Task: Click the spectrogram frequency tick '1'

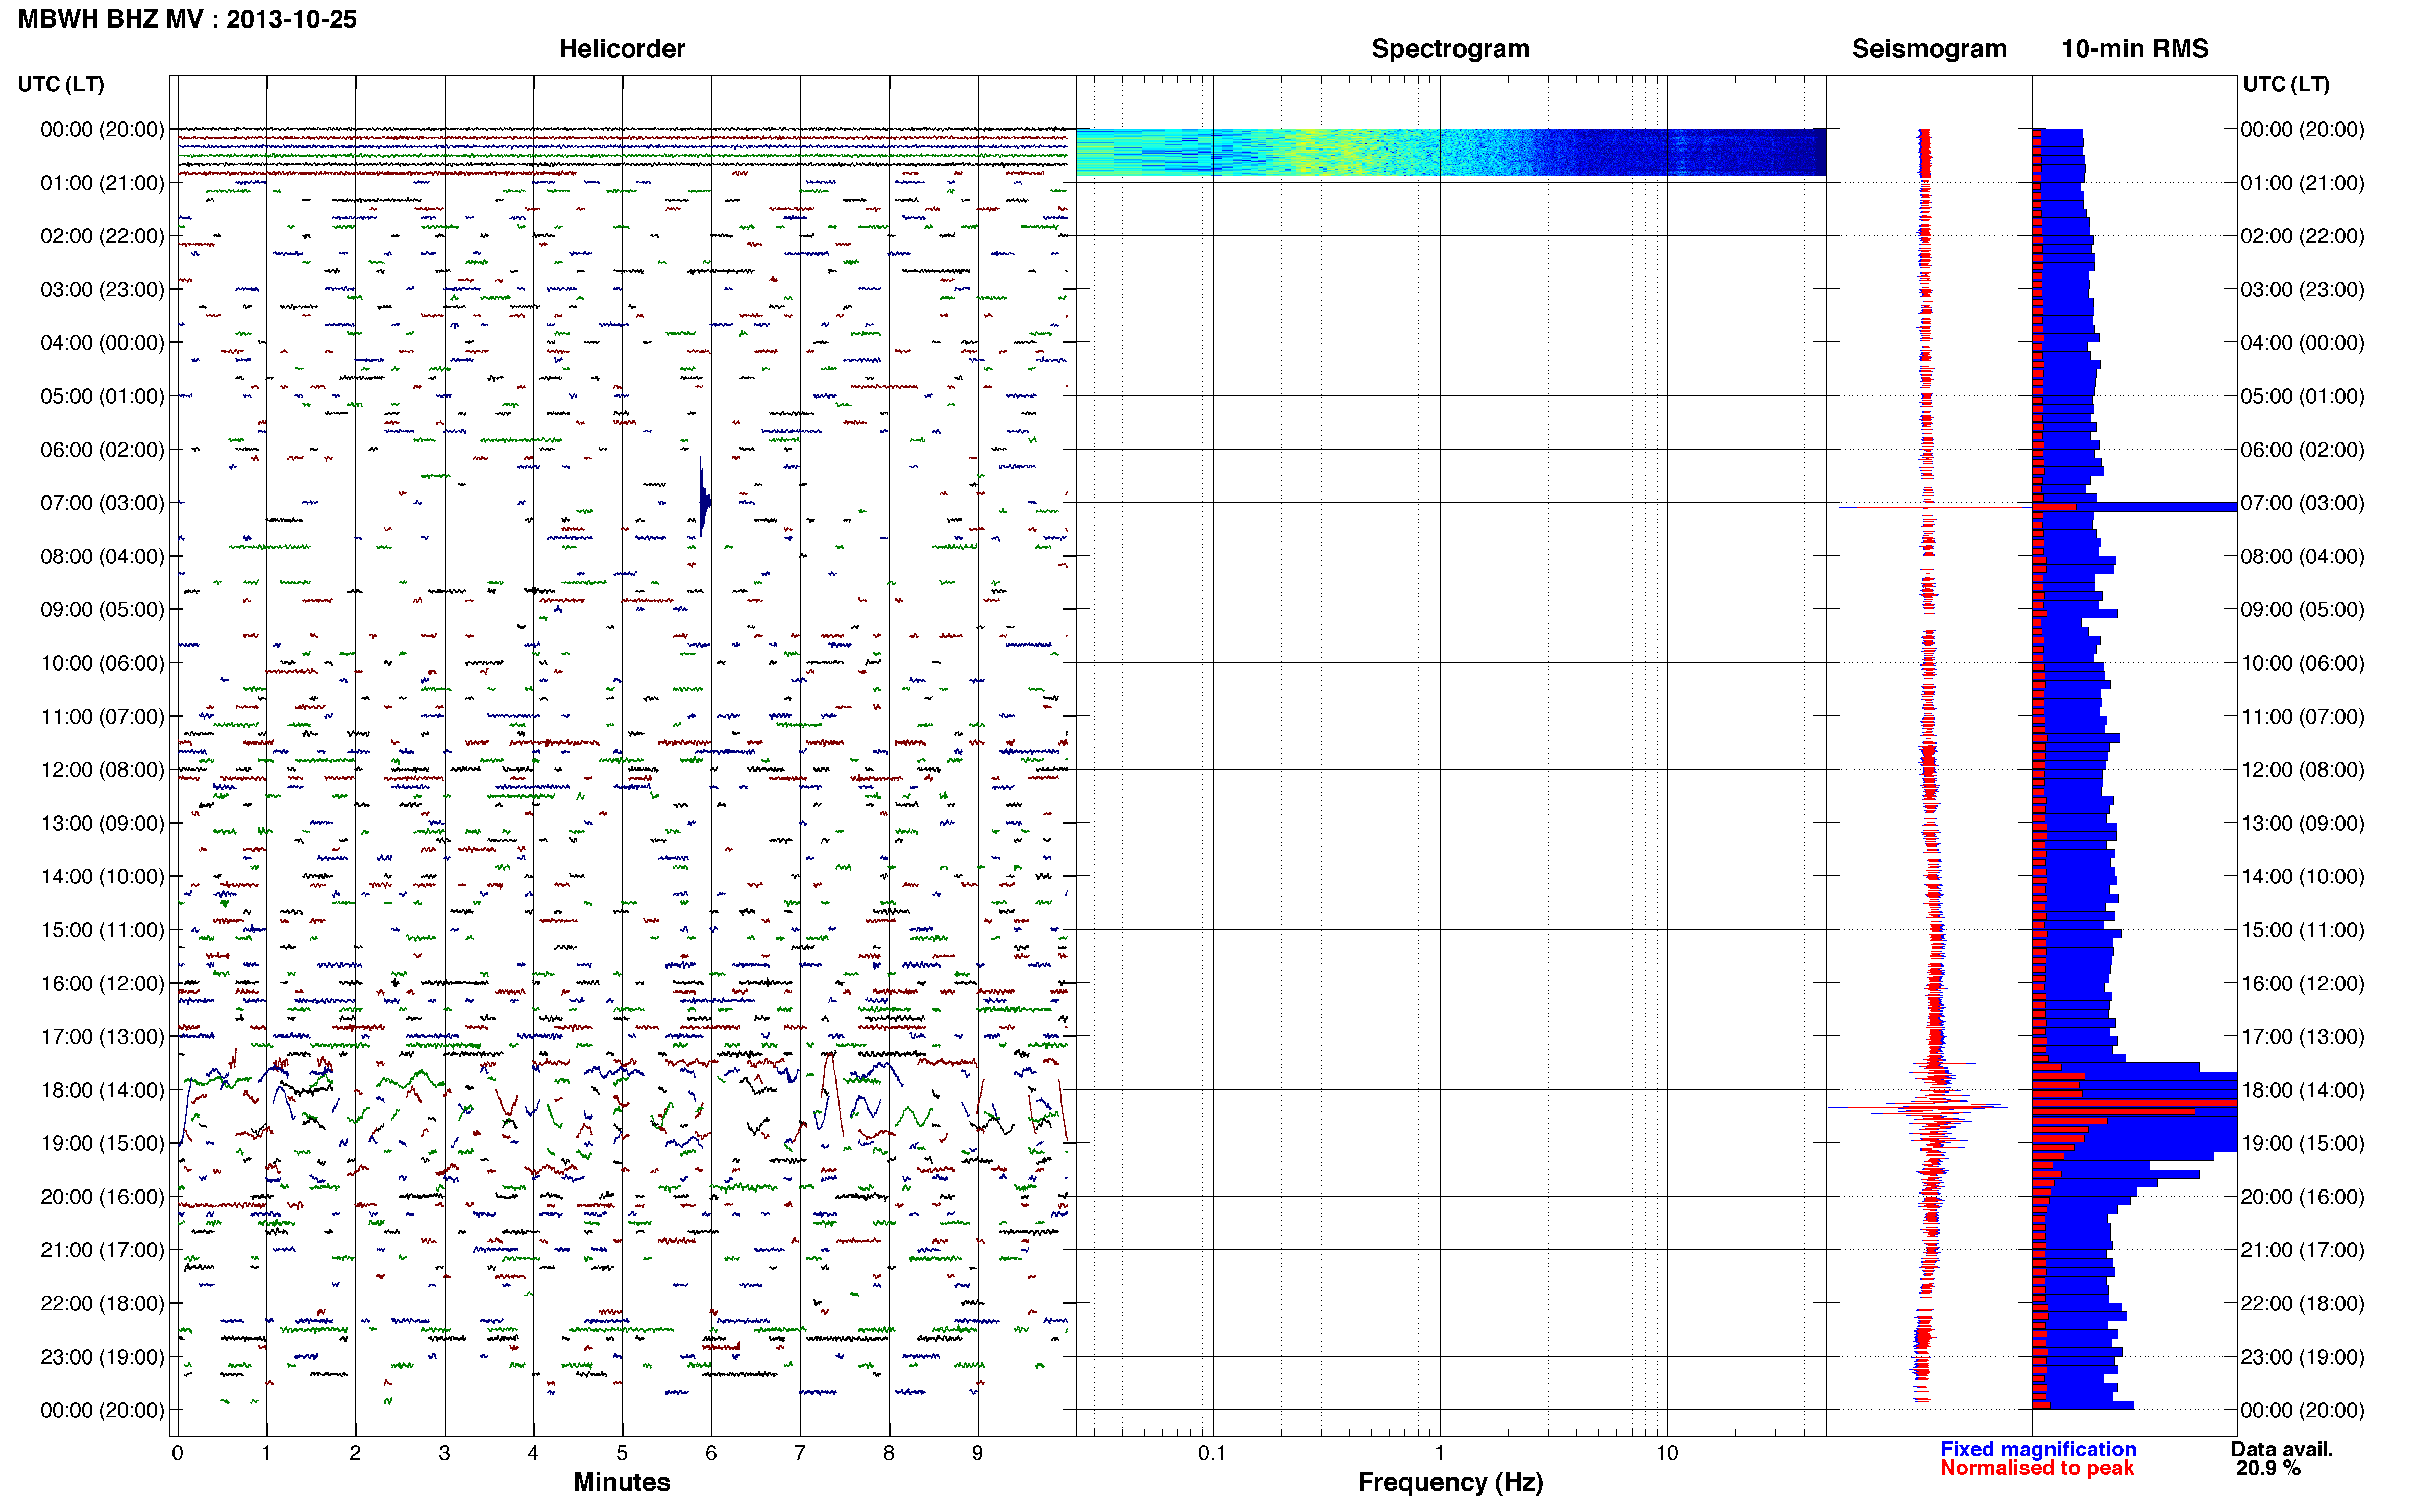Action: pyautogui.click(x=1439, y=1453)
